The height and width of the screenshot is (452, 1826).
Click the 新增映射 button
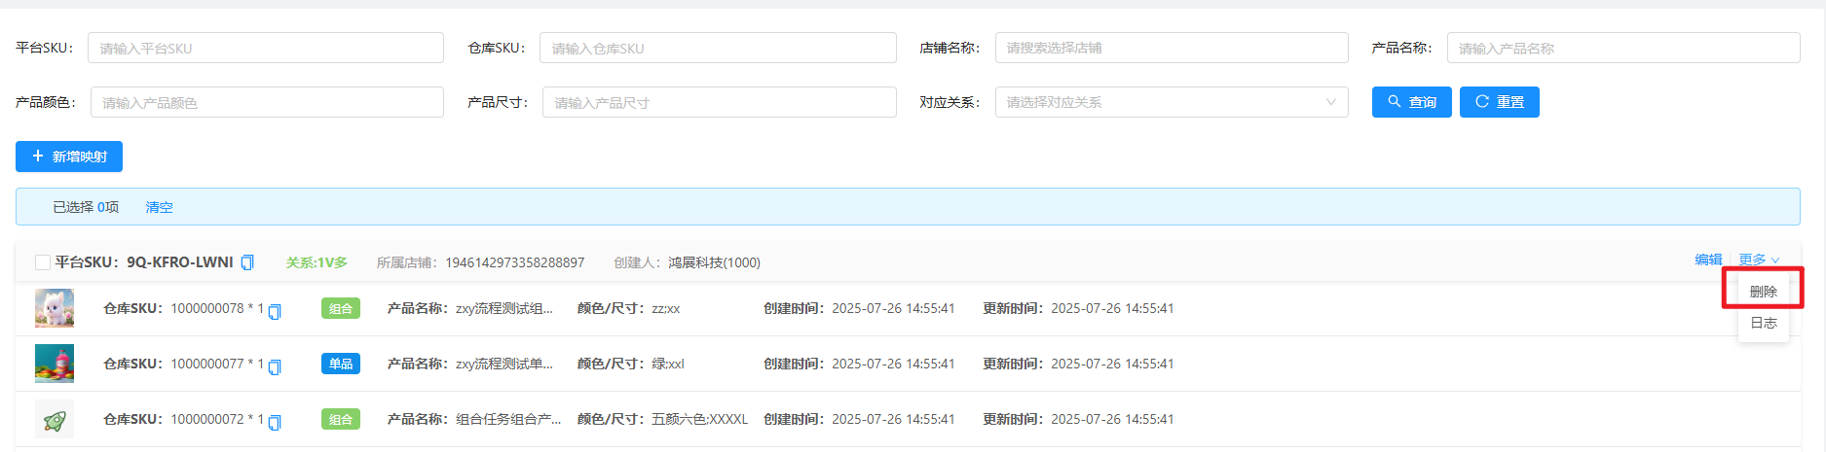click(x=69, y=156)
